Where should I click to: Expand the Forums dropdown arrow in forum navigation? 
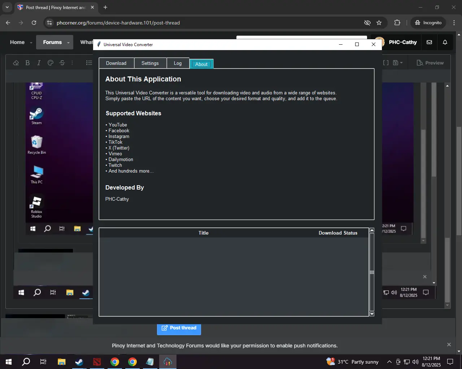(x=69, y=43)
